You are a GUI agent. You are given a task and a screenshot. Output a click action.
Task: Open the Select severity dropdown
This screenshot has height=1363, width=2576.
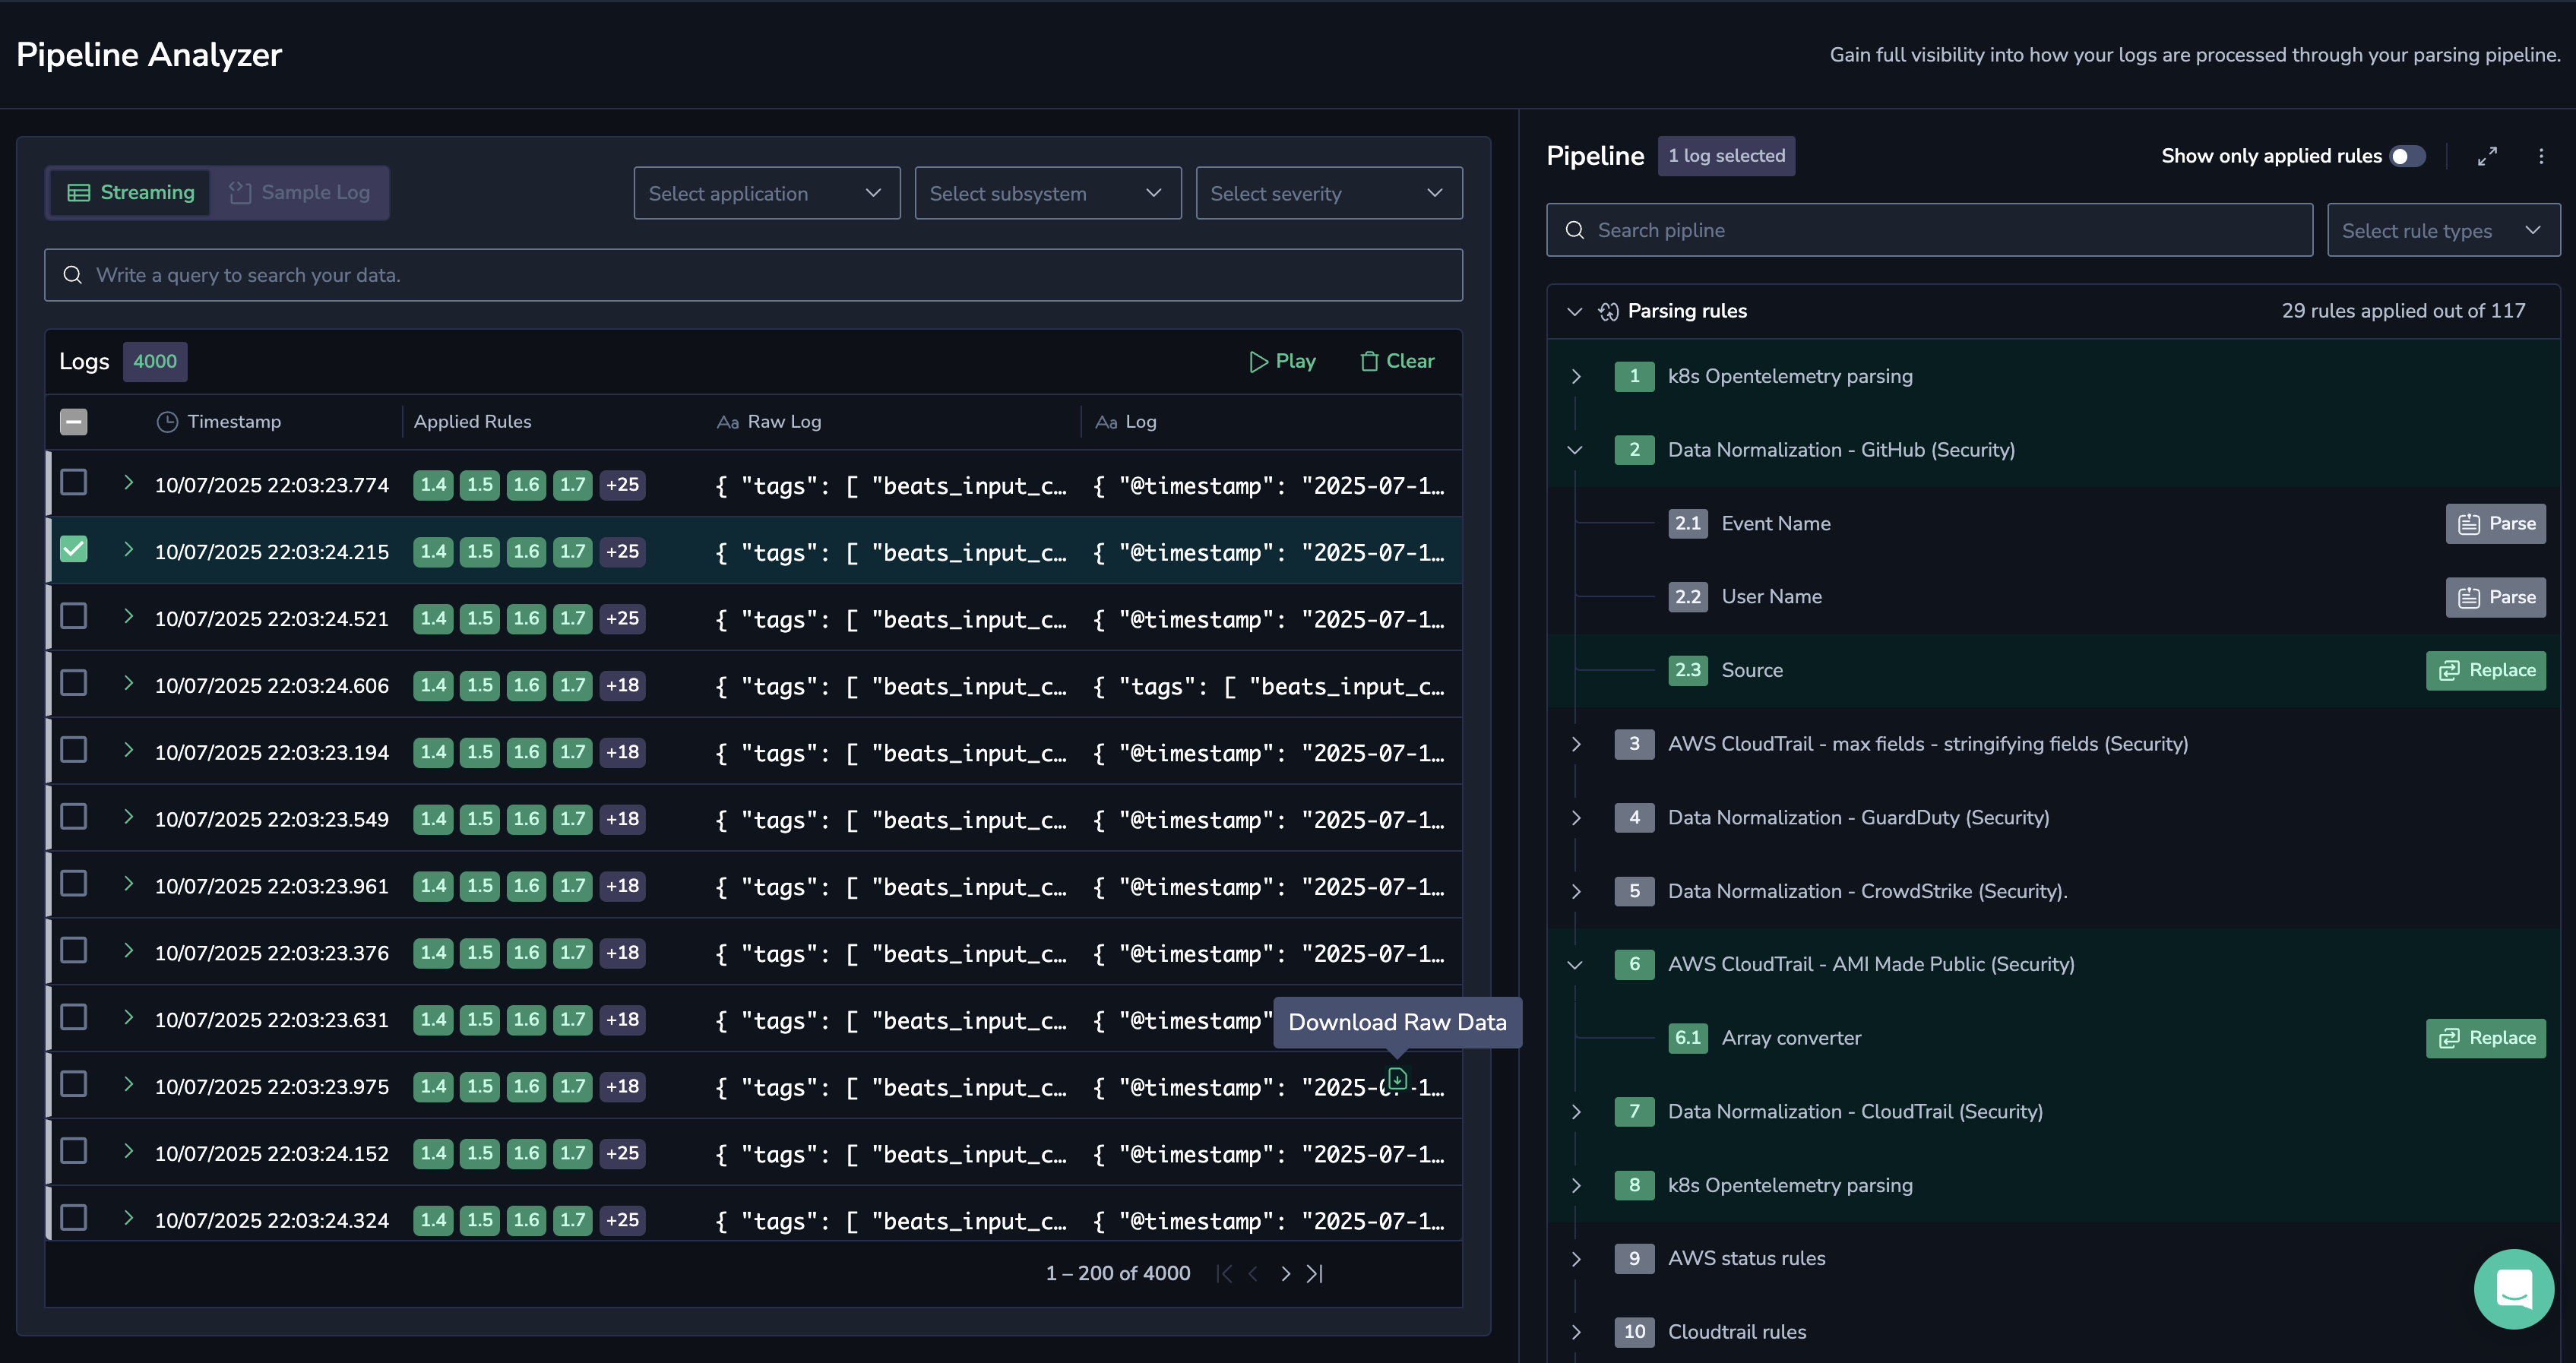coord(1329,193)
